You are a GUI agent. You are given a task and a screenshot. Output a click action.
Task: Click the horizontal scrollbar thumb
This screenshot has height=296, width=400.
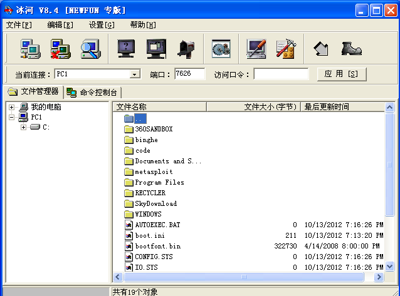[x=244, y=277]
